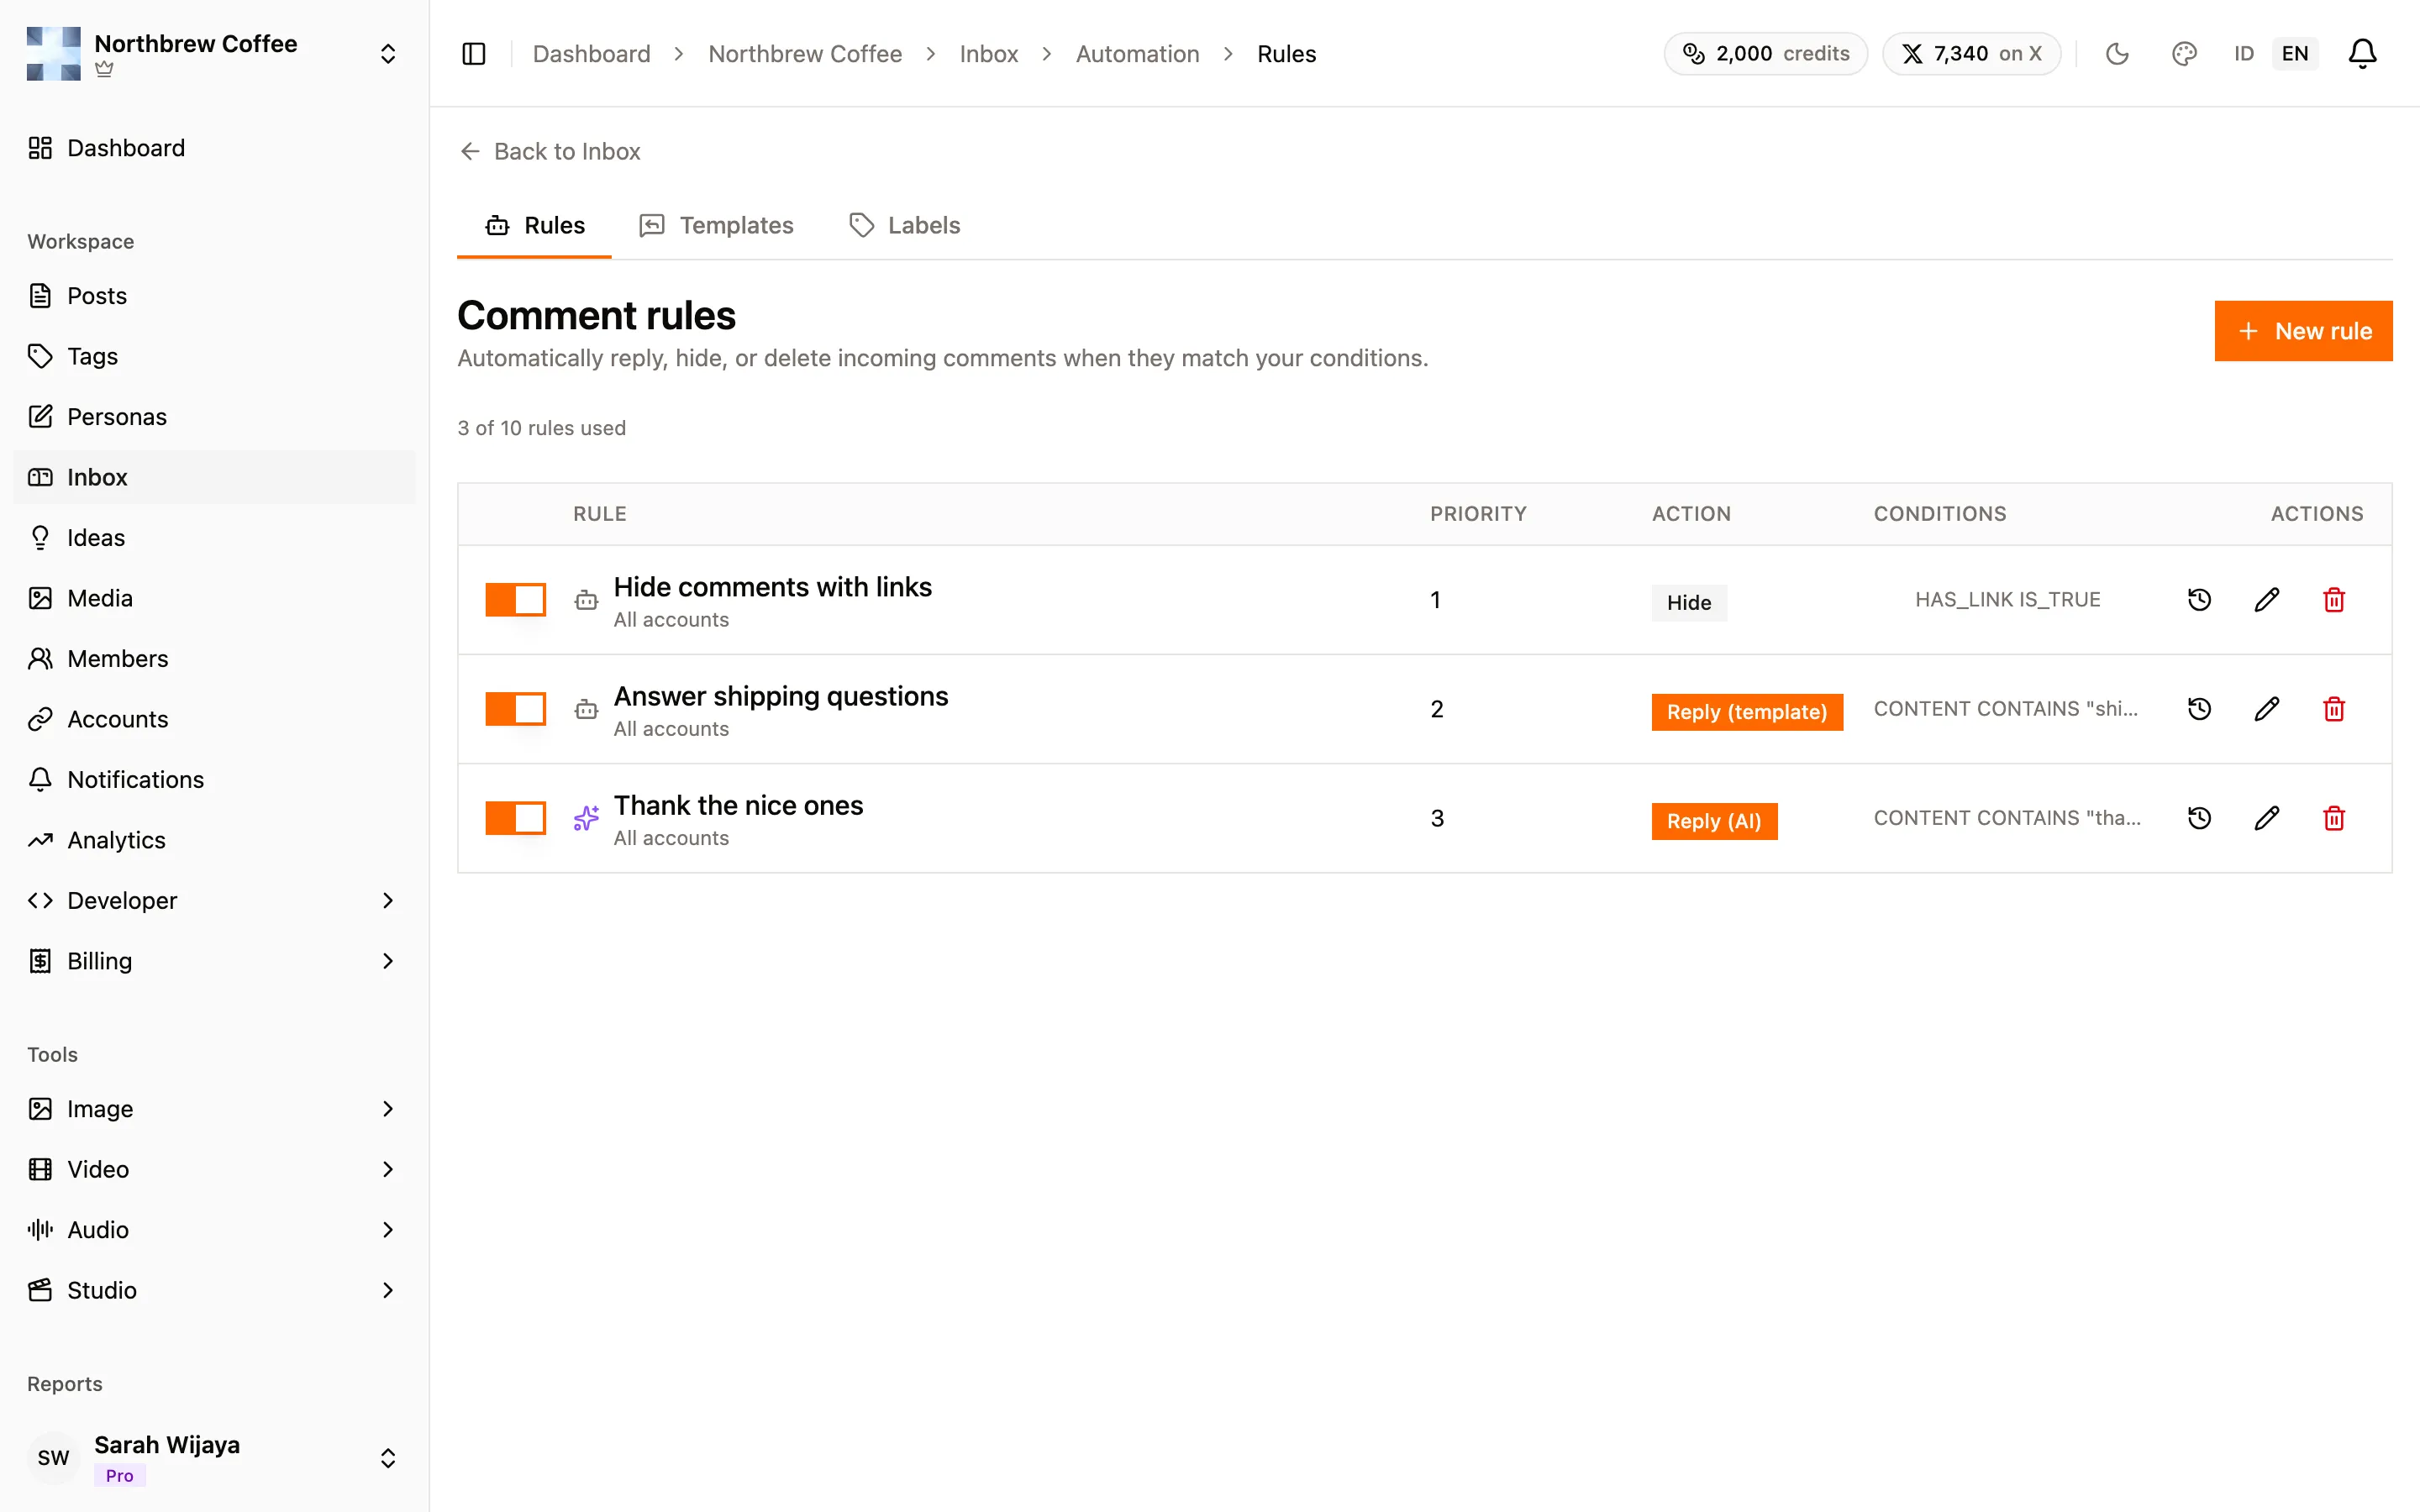Image resolution: width=2420 pixels, height=1512 pixels.
Task: Click the Hide action badge
Action: click(1689, 603)
